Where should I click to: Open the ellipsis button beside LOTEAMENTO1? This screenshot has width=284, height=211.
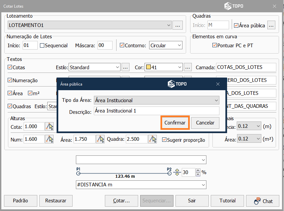tap(177, 25)
